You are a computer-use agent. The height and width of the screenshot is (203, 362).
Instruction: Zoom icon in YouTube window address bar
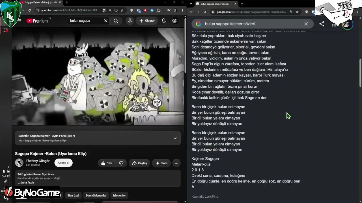pyautogui.click(x=110, y=10)
